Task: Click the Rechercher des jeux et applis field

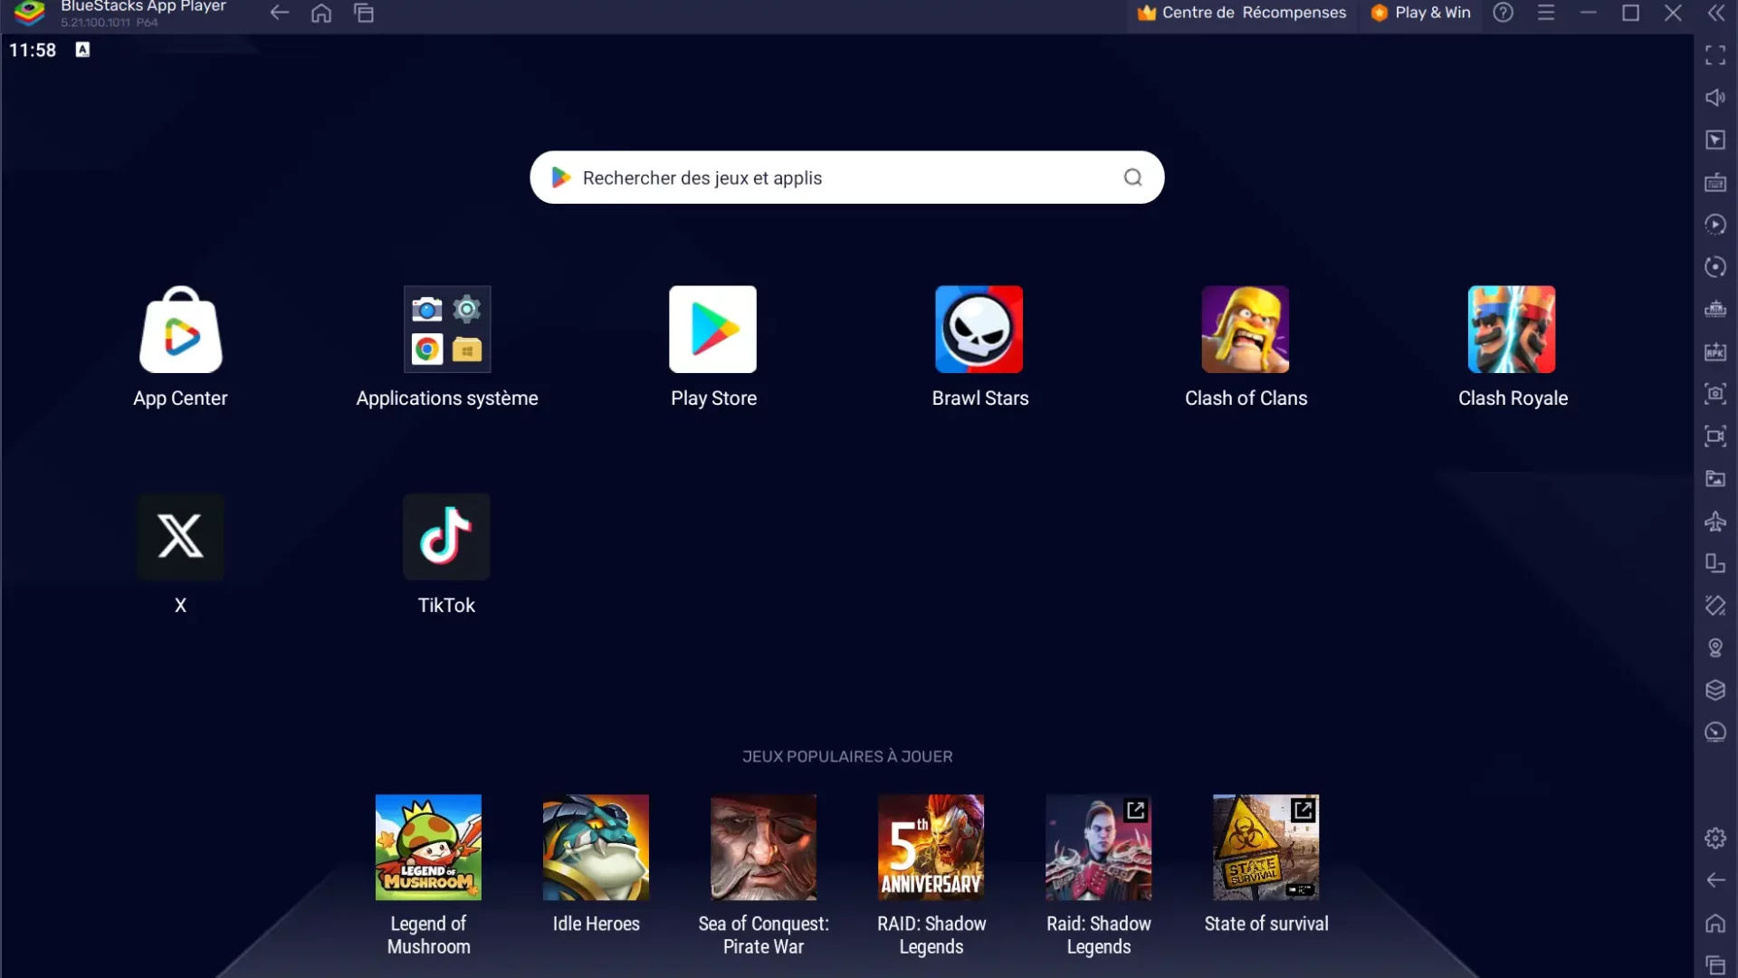Action: click(x=846, y=177)
